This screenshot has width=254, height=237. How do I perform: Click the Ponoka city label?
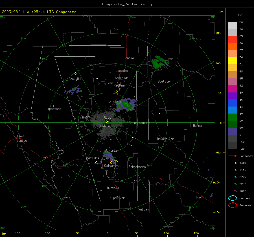[129, 58]
